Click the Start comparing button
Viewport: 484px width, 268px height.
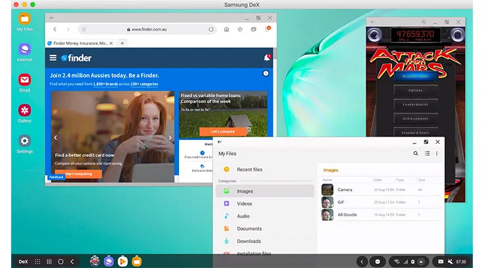click(x=78, y=174)
